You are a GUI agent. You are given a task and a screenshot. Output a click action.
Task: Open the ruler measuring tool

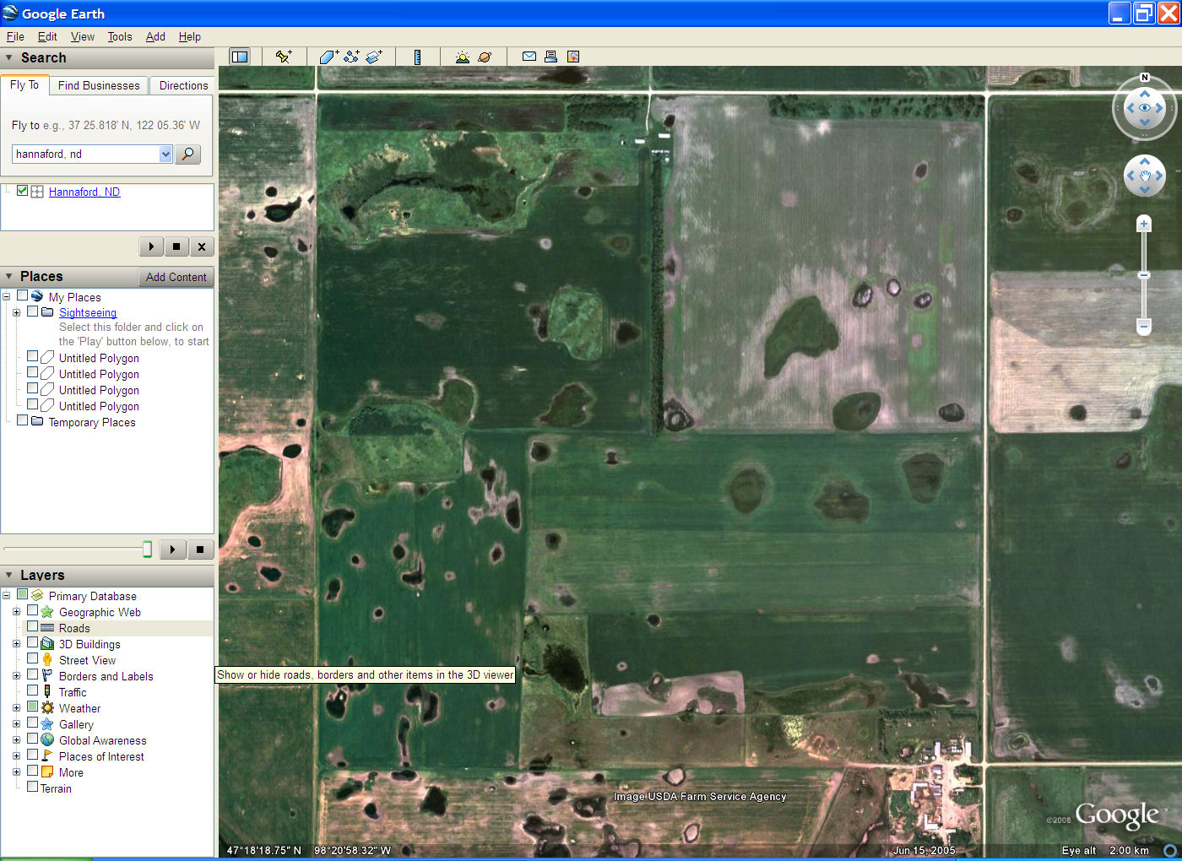click(x=417, y=57)
